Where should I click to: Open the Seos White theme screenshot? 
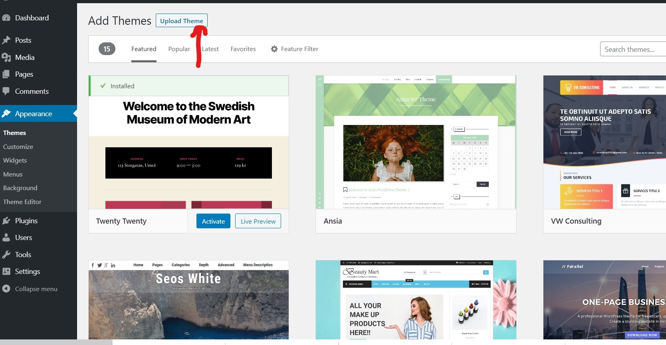click(188, 300)
